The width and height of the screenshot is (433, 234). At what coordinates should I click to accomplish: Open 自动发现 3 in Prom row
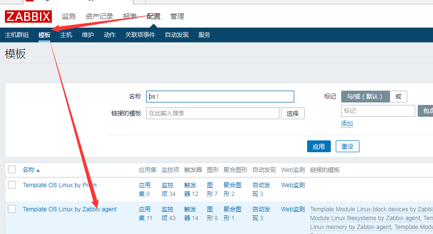(261, 189)
